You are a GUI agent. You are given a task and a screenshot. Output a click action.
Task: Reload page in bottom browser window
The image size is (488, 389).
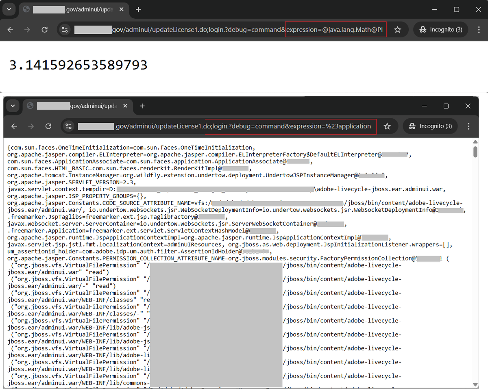[48, 126]
